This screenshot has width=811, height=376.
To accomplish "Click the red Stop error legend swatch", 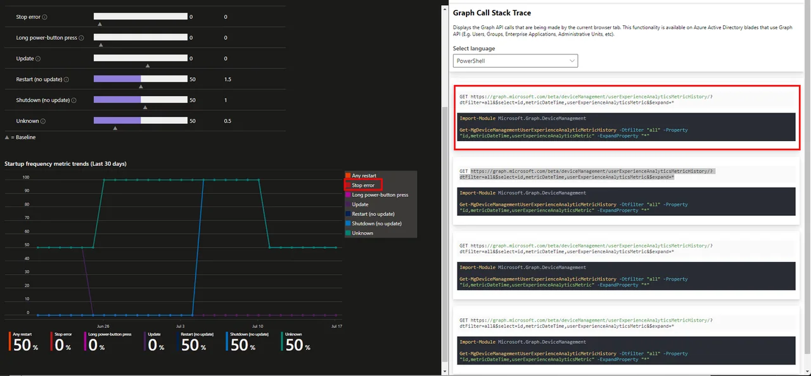I will point(348,185).
